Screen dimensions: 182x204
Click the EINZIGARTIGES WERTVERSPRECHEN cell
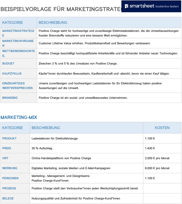coord(19,86)
